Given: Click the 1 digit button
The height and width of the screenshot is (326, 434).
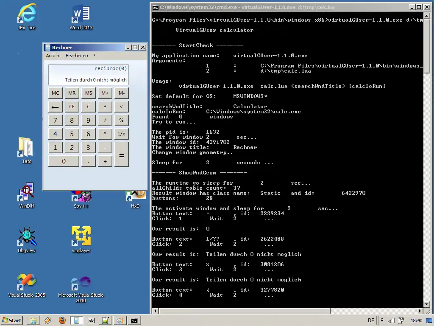Looking at the screenshot, I should coord(56,147).
